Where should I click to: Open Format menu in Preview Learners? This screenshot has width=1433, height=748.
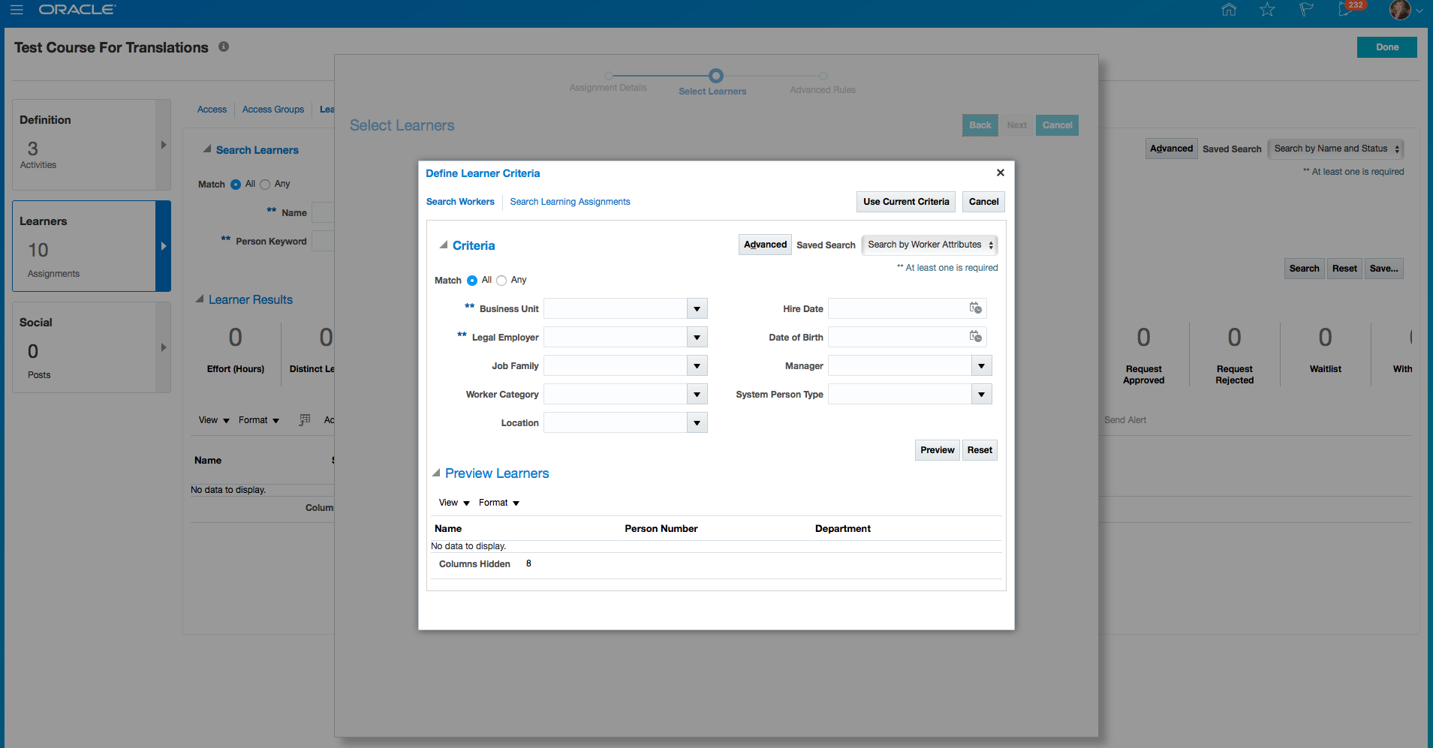(499, 503)
